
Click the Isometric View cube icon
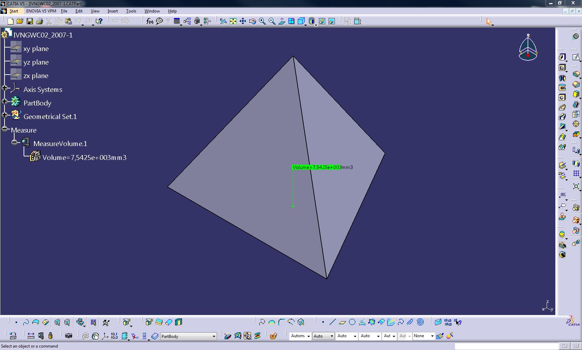pyautogui.click(x=301, y=22)
